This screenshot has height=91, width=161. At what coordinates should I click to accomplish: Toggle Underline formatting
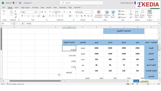click(x=28, y=16)
